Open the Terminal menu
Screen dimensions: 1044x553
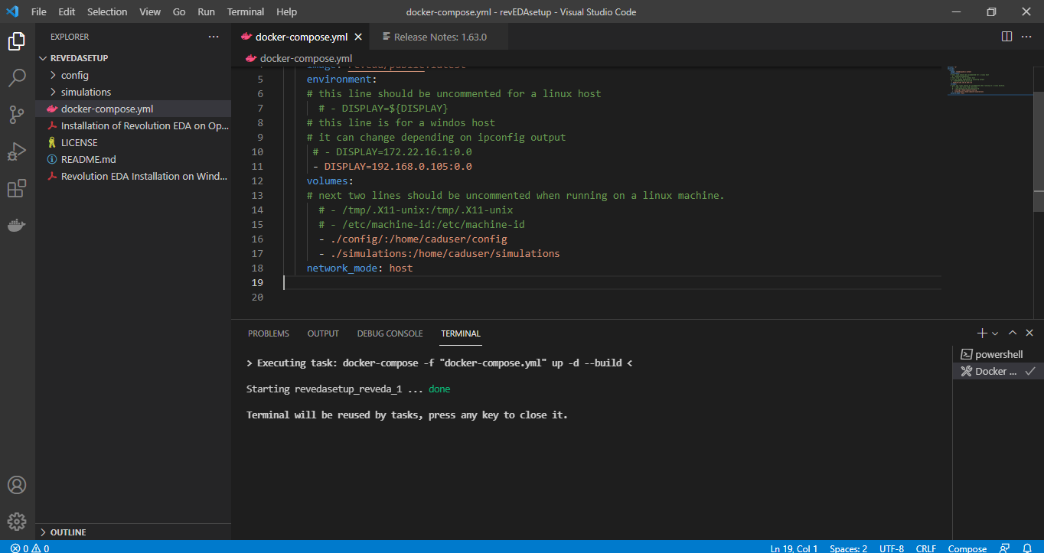coord(245,11)
